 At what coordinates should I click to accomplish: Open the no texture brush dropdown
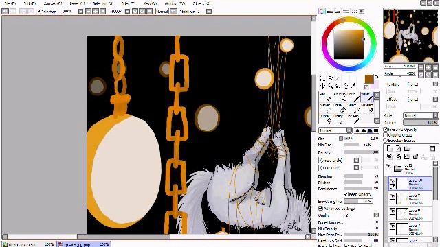(x=356, y=167)
